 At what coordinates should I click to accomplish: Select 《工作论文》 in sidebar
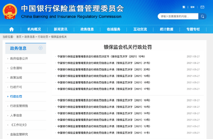click(x=19, y=125)
